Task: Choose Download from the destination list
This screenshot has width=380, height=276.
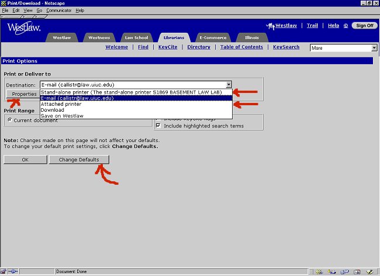Action: 136,110
